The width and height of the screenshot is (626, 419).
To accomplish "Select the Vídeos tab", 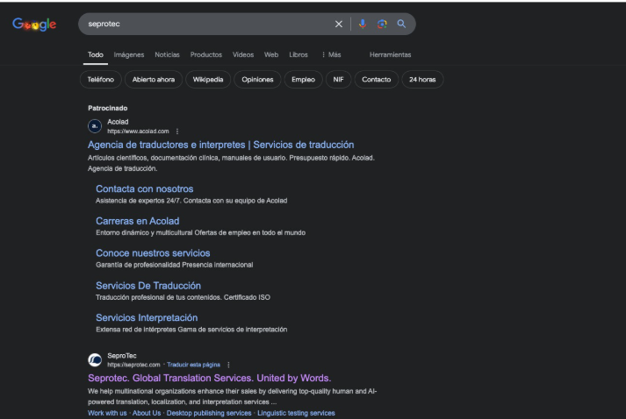I will pyautogui.click(x=243, y=55).
